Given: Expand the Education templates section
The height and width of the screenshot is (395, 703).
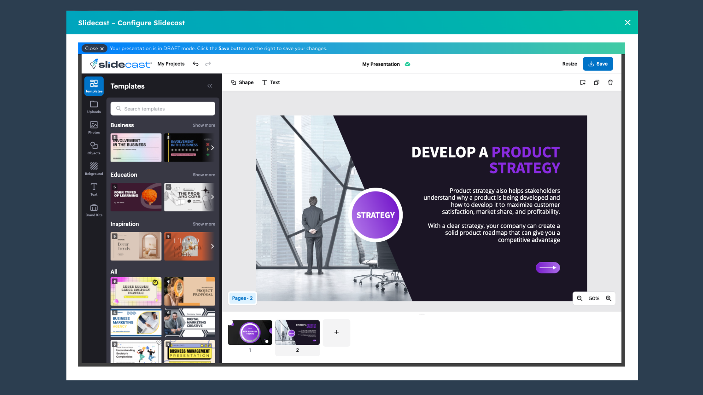Looking at the screenshot, I should click(x=203, y=174).
